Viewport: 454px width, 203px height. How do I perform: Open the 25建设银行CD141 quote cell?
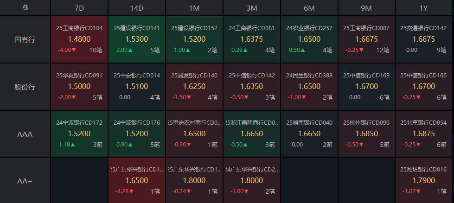click(136, 39)
